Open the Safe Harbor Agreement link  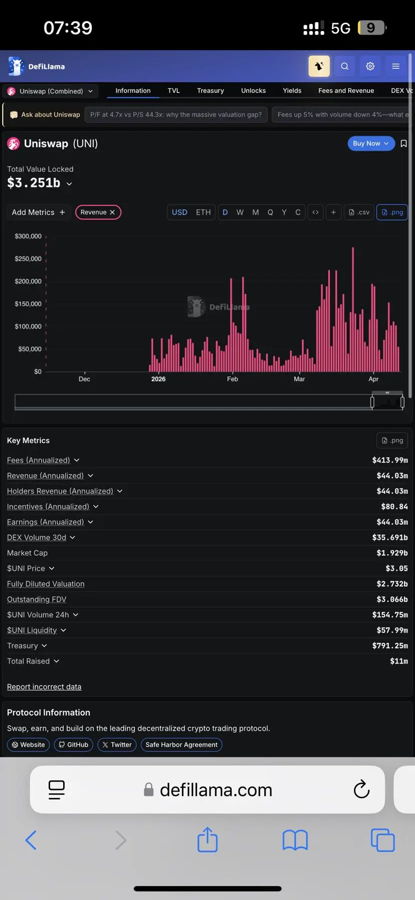coord(181,745)
